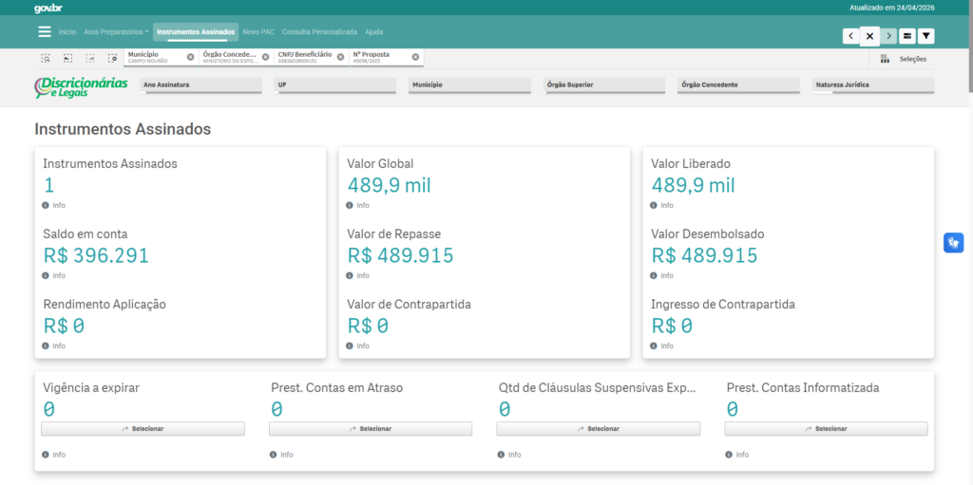Step back one selection with the left arrow
The height and width of the screenshot is (485, 973).
tap(850, 36)
